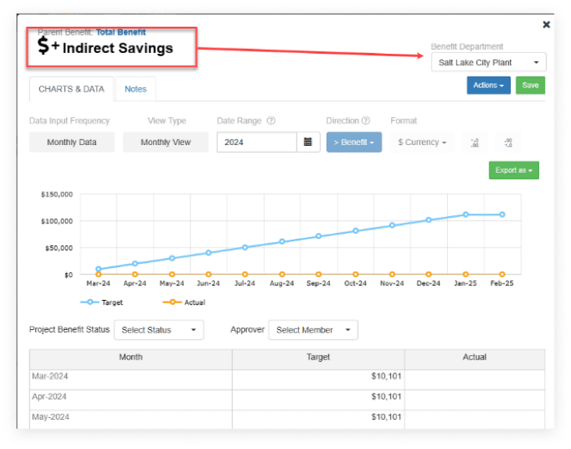The width and height of the screenshot is (571, 449).
Task: Open the date range calendar picker
Action: click(308, 142)
